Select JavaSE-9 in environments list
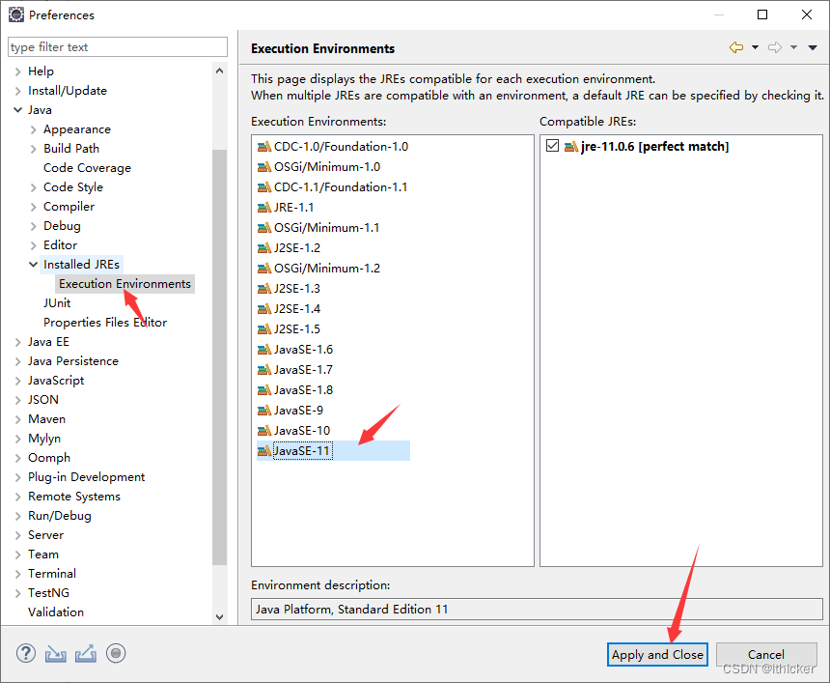Screen dimensions: 830x683 tap(298, 411)
